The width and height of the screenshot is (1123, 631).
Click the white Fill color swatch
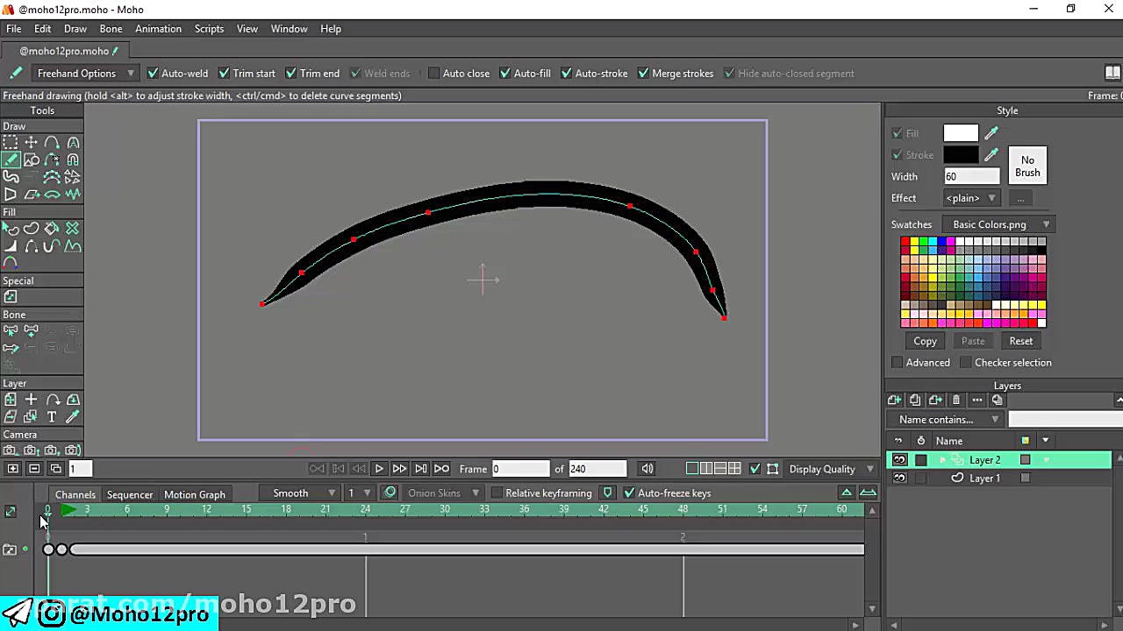(x=960, y=133)
